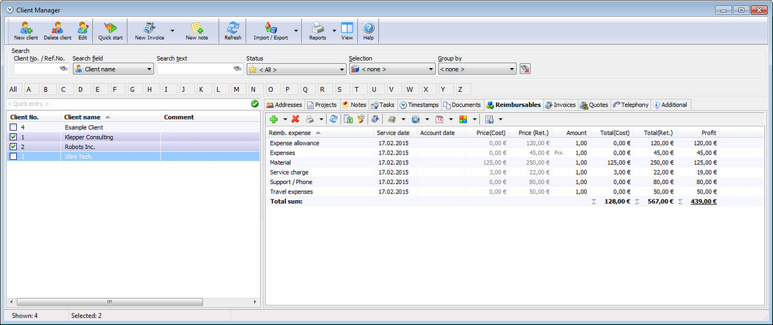Open the Quotes tab
The image size is (773, 325).
(x=594, y=105)
